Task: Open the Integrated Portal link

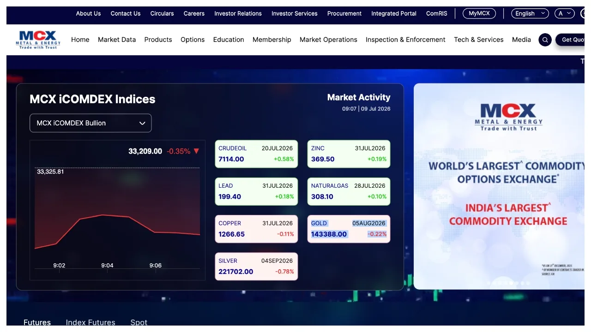Action: click(x=394, y=13)
